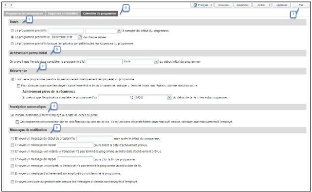The height and width of the screenshot is (192, 312).
Task: Select the Calendrier du programme tab
Action: [99, 13]
